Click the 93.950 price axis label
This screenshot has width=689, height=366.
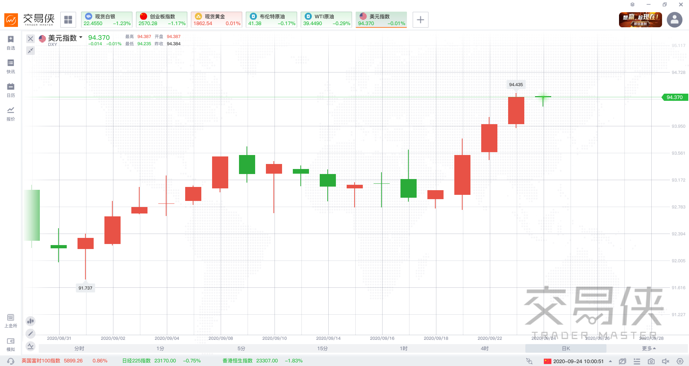pos(678,126)
